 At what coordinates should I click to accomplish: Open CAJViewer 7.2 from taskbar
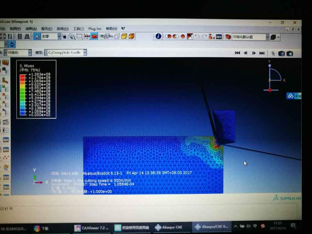tap(92, 228)
